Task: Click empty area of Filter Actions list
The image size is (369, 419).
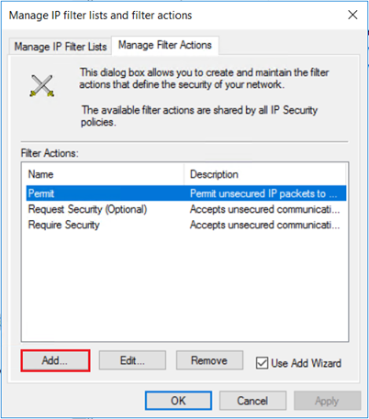Action: pyautogui.click(x=184, y=286)
